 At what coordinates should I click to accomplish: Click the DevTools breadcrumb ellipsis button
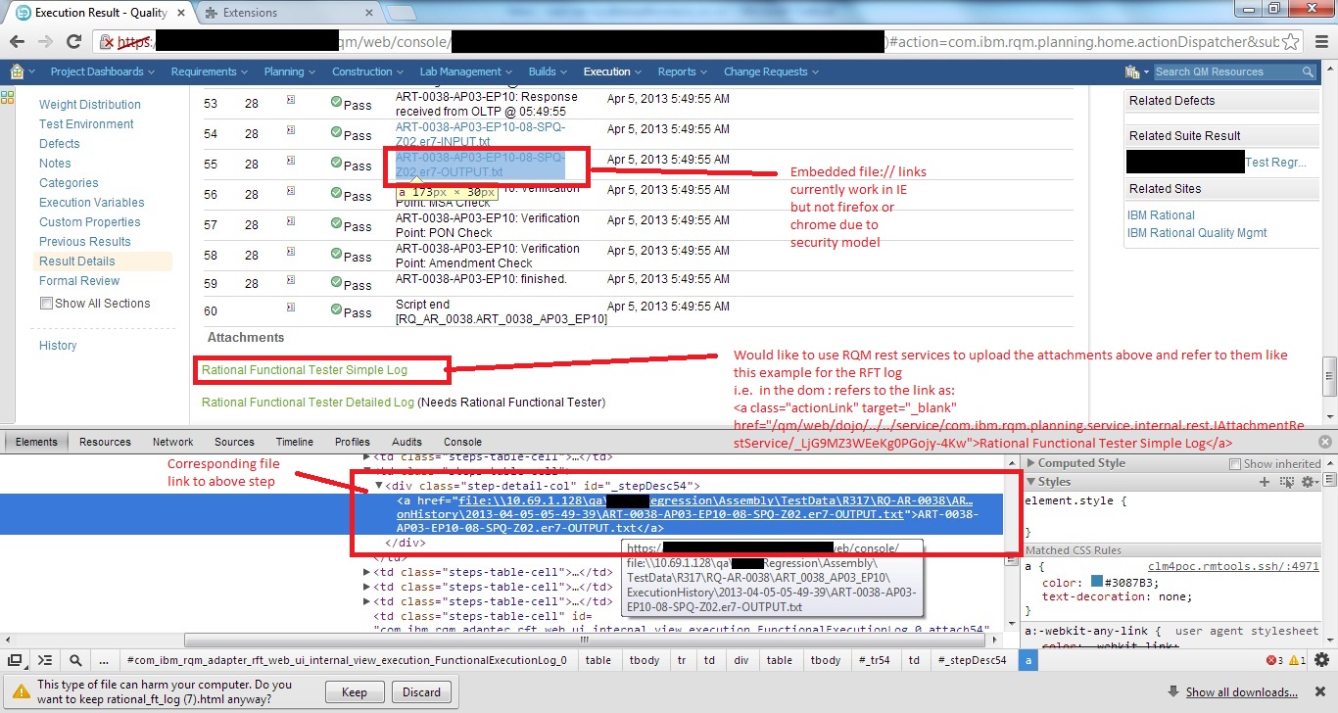coord(105,660)
